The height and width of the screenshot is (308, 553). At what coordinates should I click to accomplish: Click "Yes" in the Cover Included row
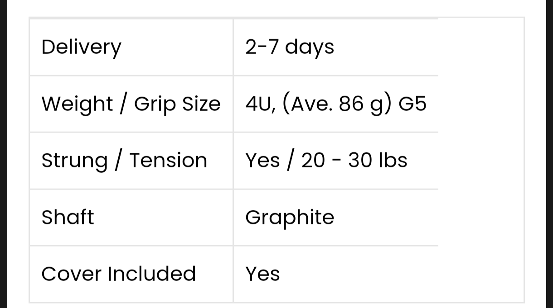[262, 274]
